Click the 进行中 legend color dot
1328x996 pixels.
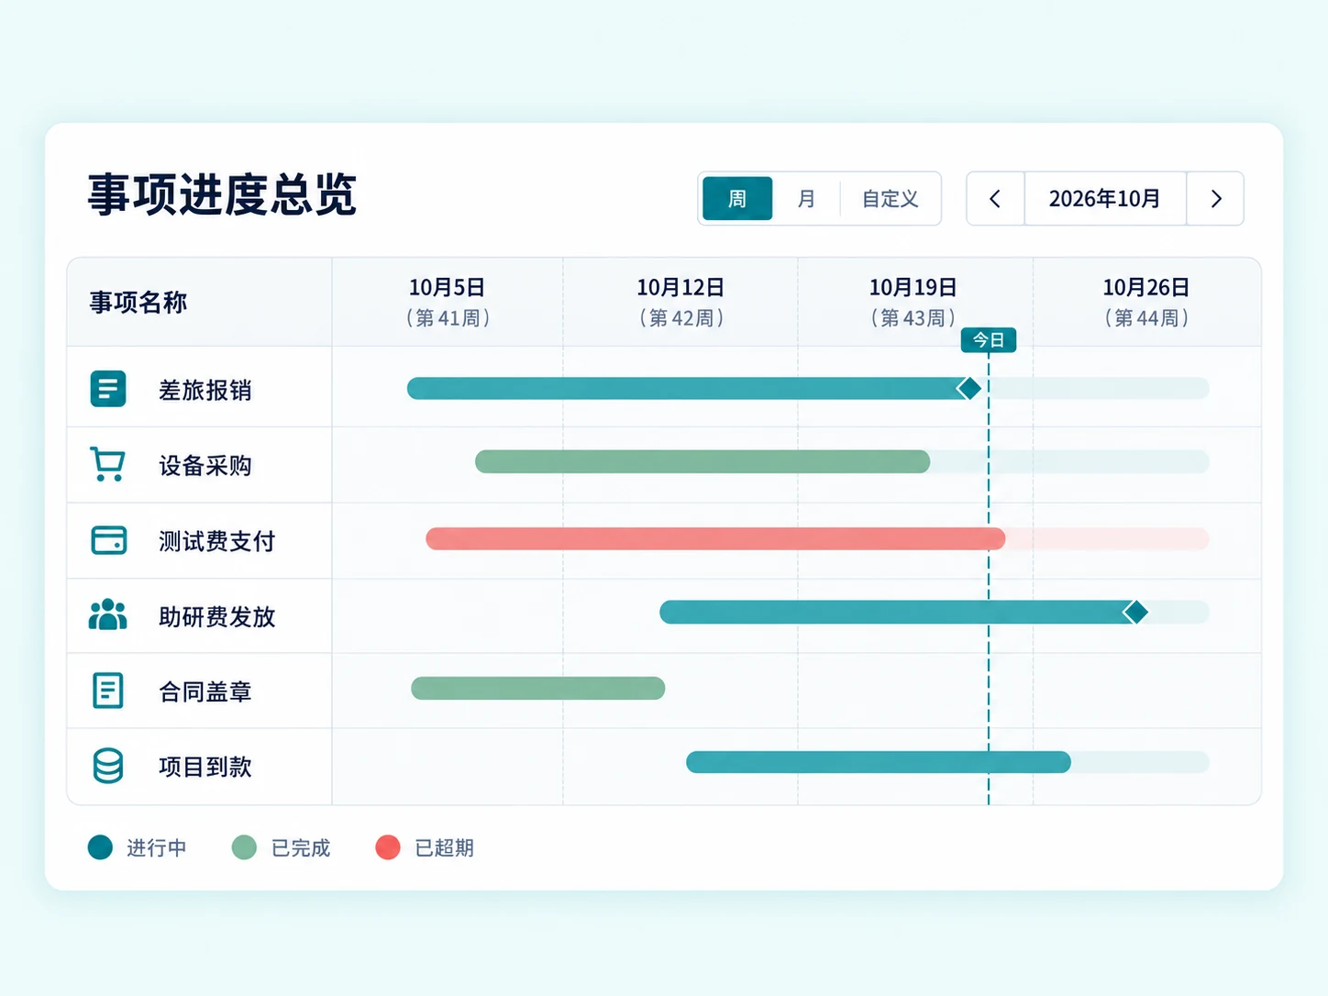coord(100,847)
